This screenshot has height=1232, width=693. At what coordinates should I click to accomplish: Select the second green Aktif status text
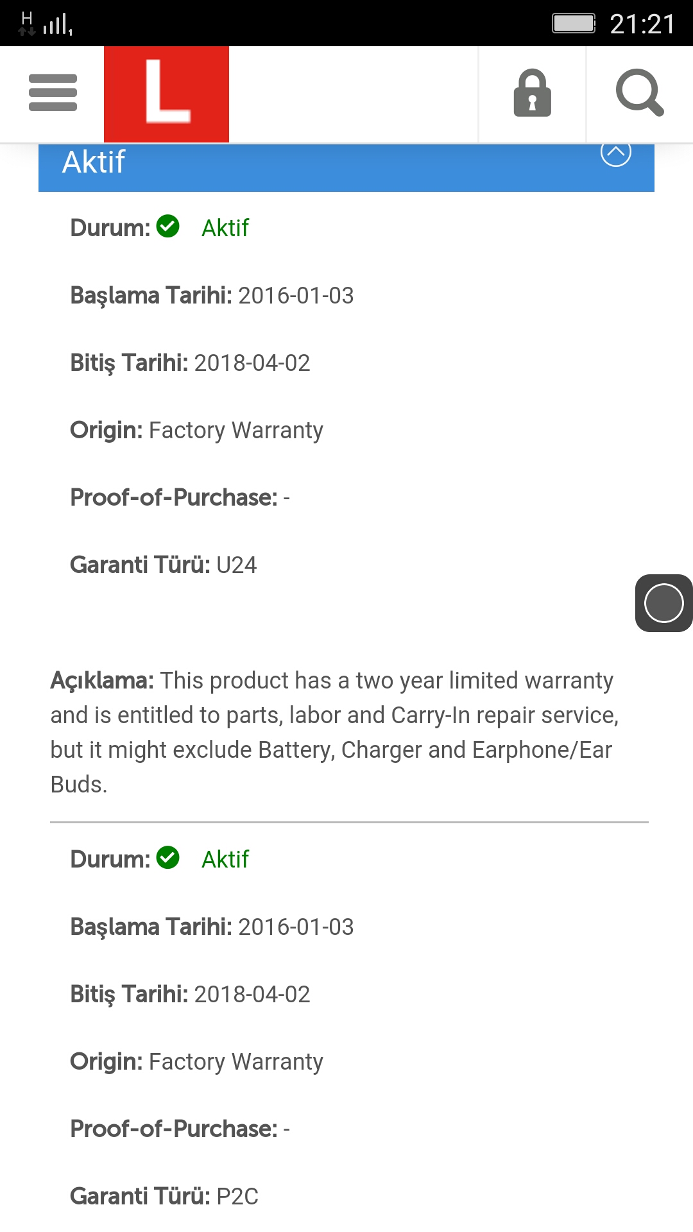[x=225, y=859]
